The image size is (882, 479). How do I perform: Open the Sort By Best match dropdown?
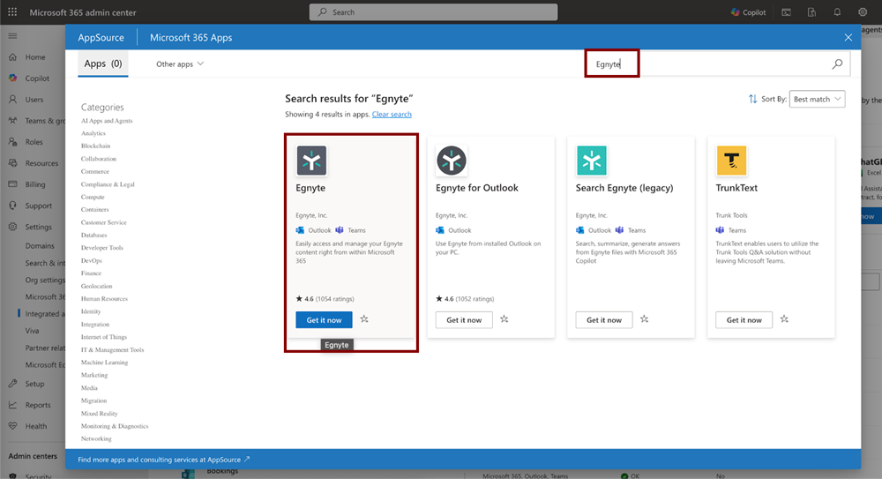coord(818,100)
